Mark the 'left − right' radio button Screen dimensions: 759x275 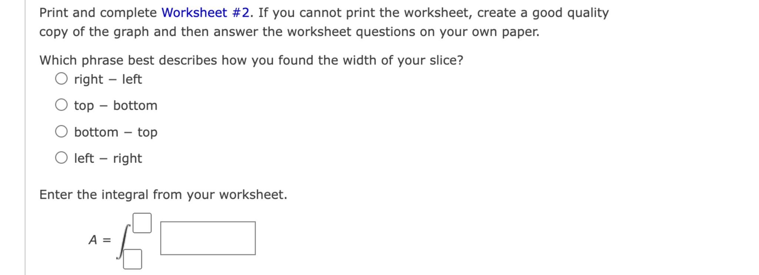click(x=62, y=158)
